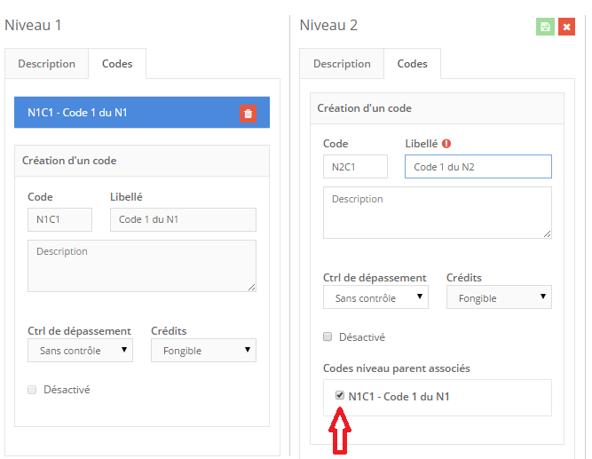Delete the N1C1 code with trash icon

tap(248, 113)
